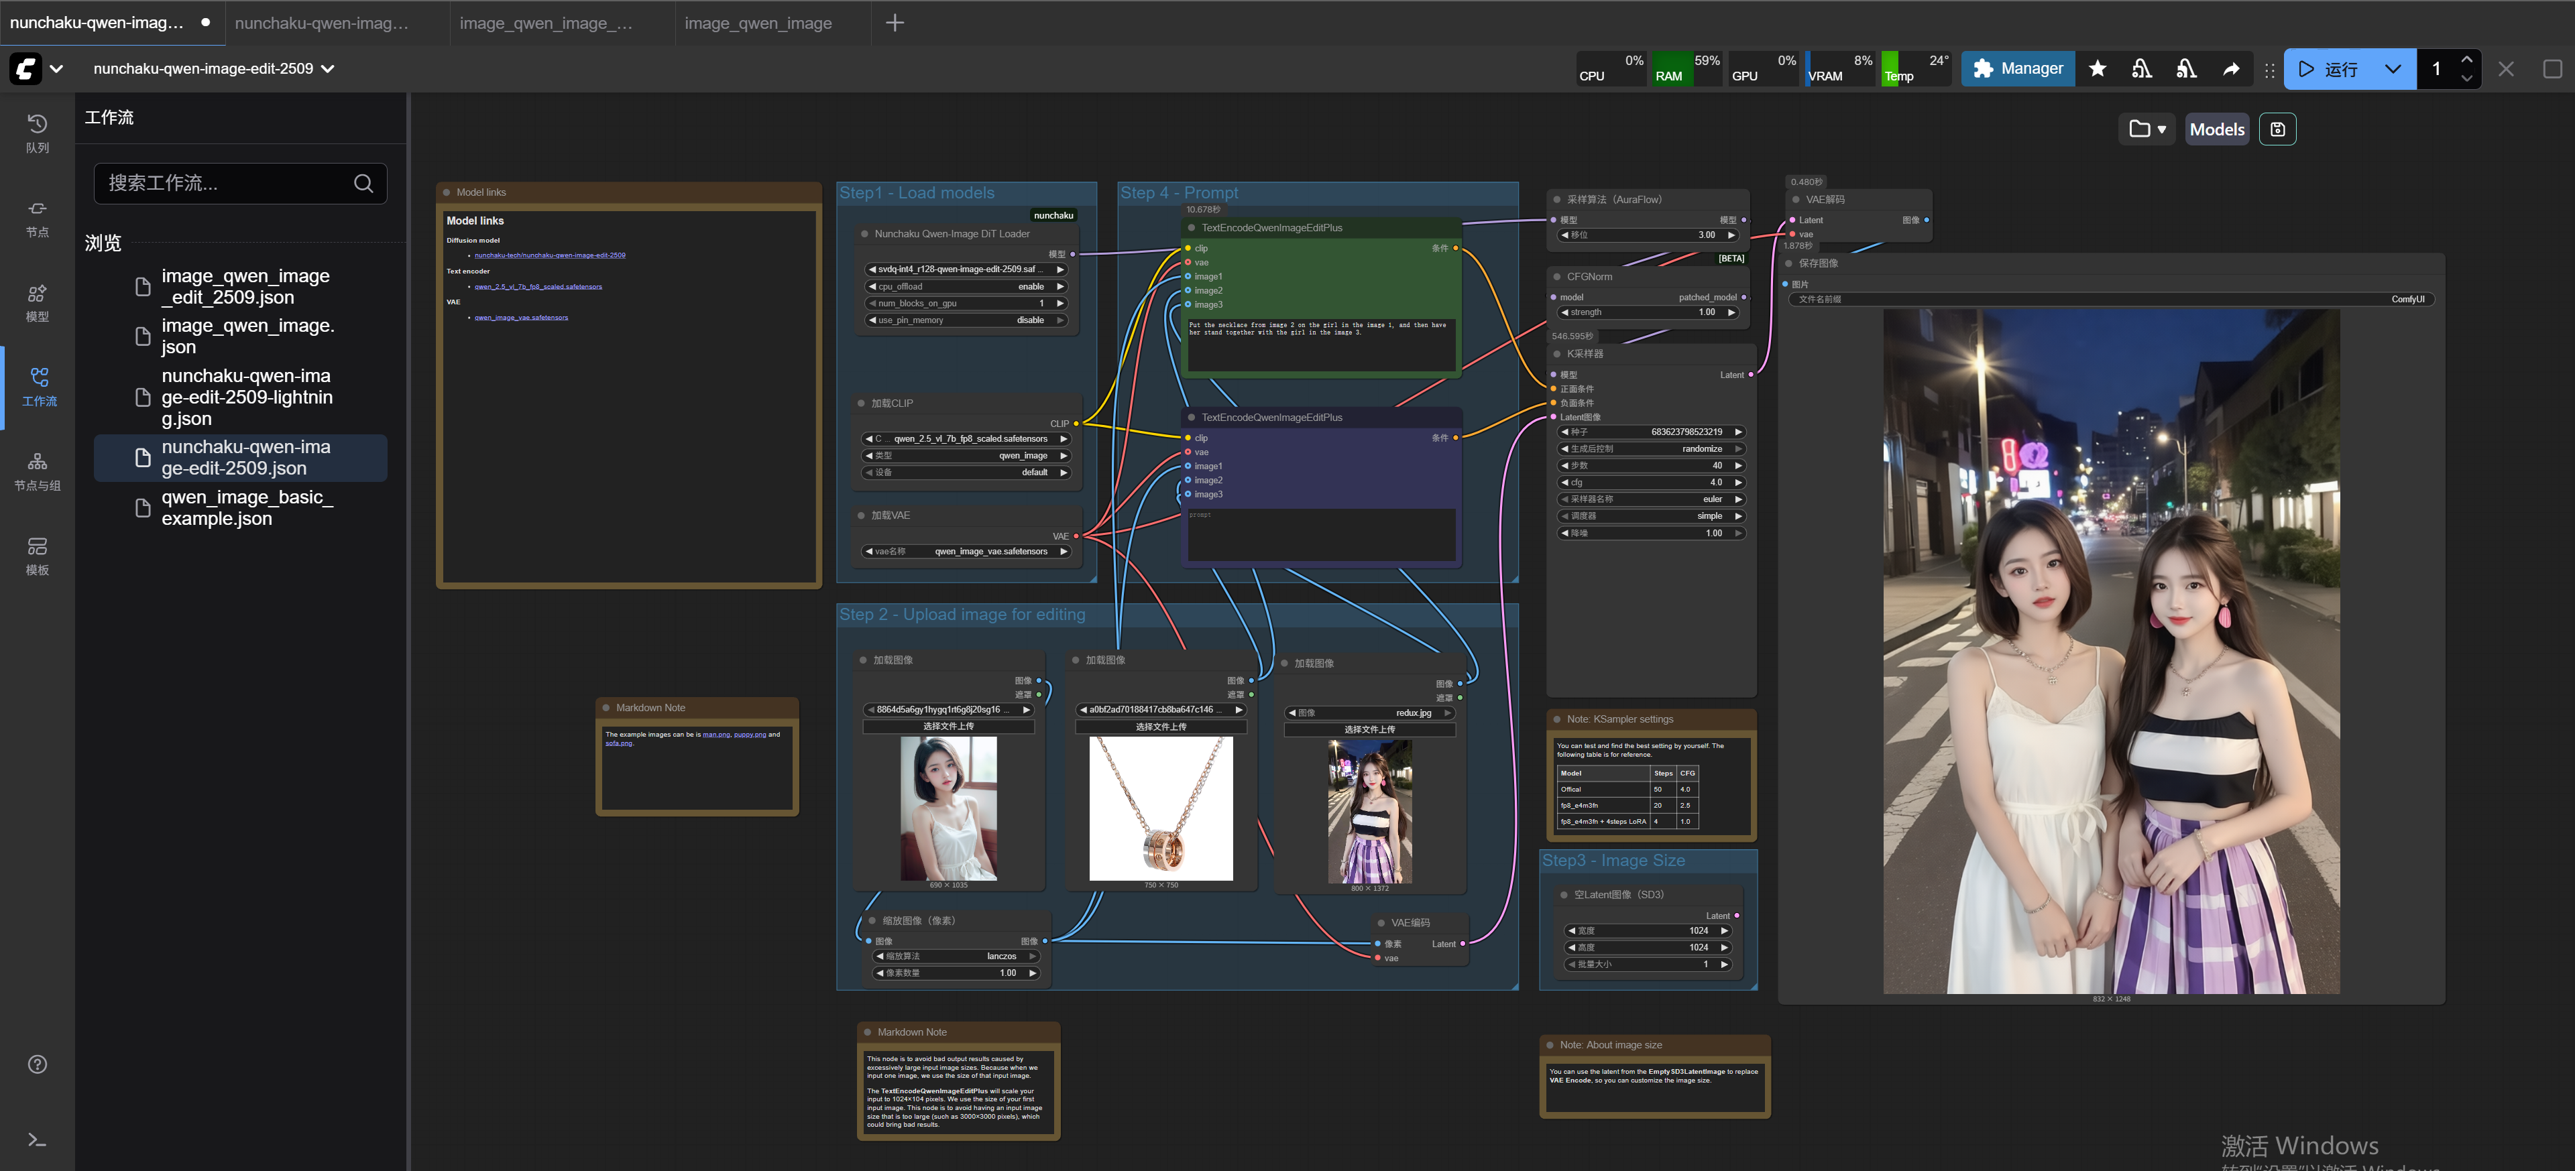The image size is (2575, 1171).
Task: Expand the Run button dropdown arrow
Action: [2392, 69]
